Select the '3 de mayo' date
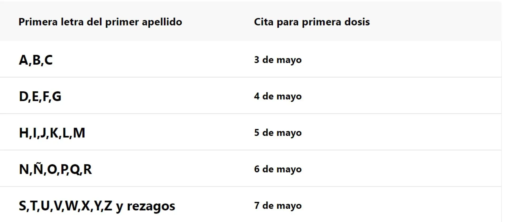This screenshot has width=506, height=222. coord(278,60)
